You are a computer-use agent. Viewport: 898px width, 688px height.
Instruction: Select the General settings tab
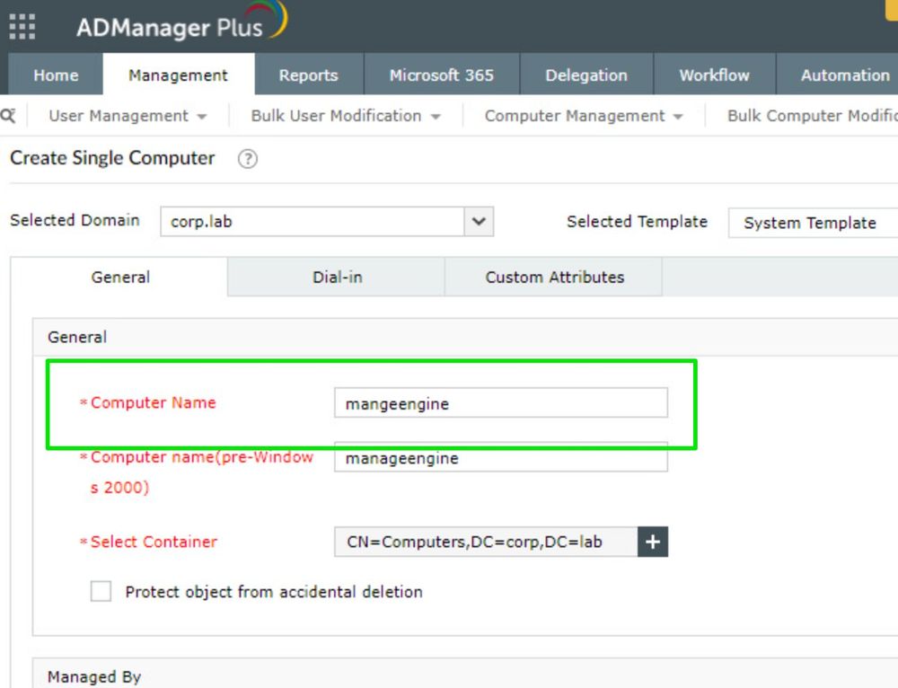click(119, 278)
